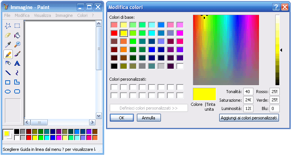Pick the white basic color swatch
The image size is (291, 155).
(x=180, y=66)
